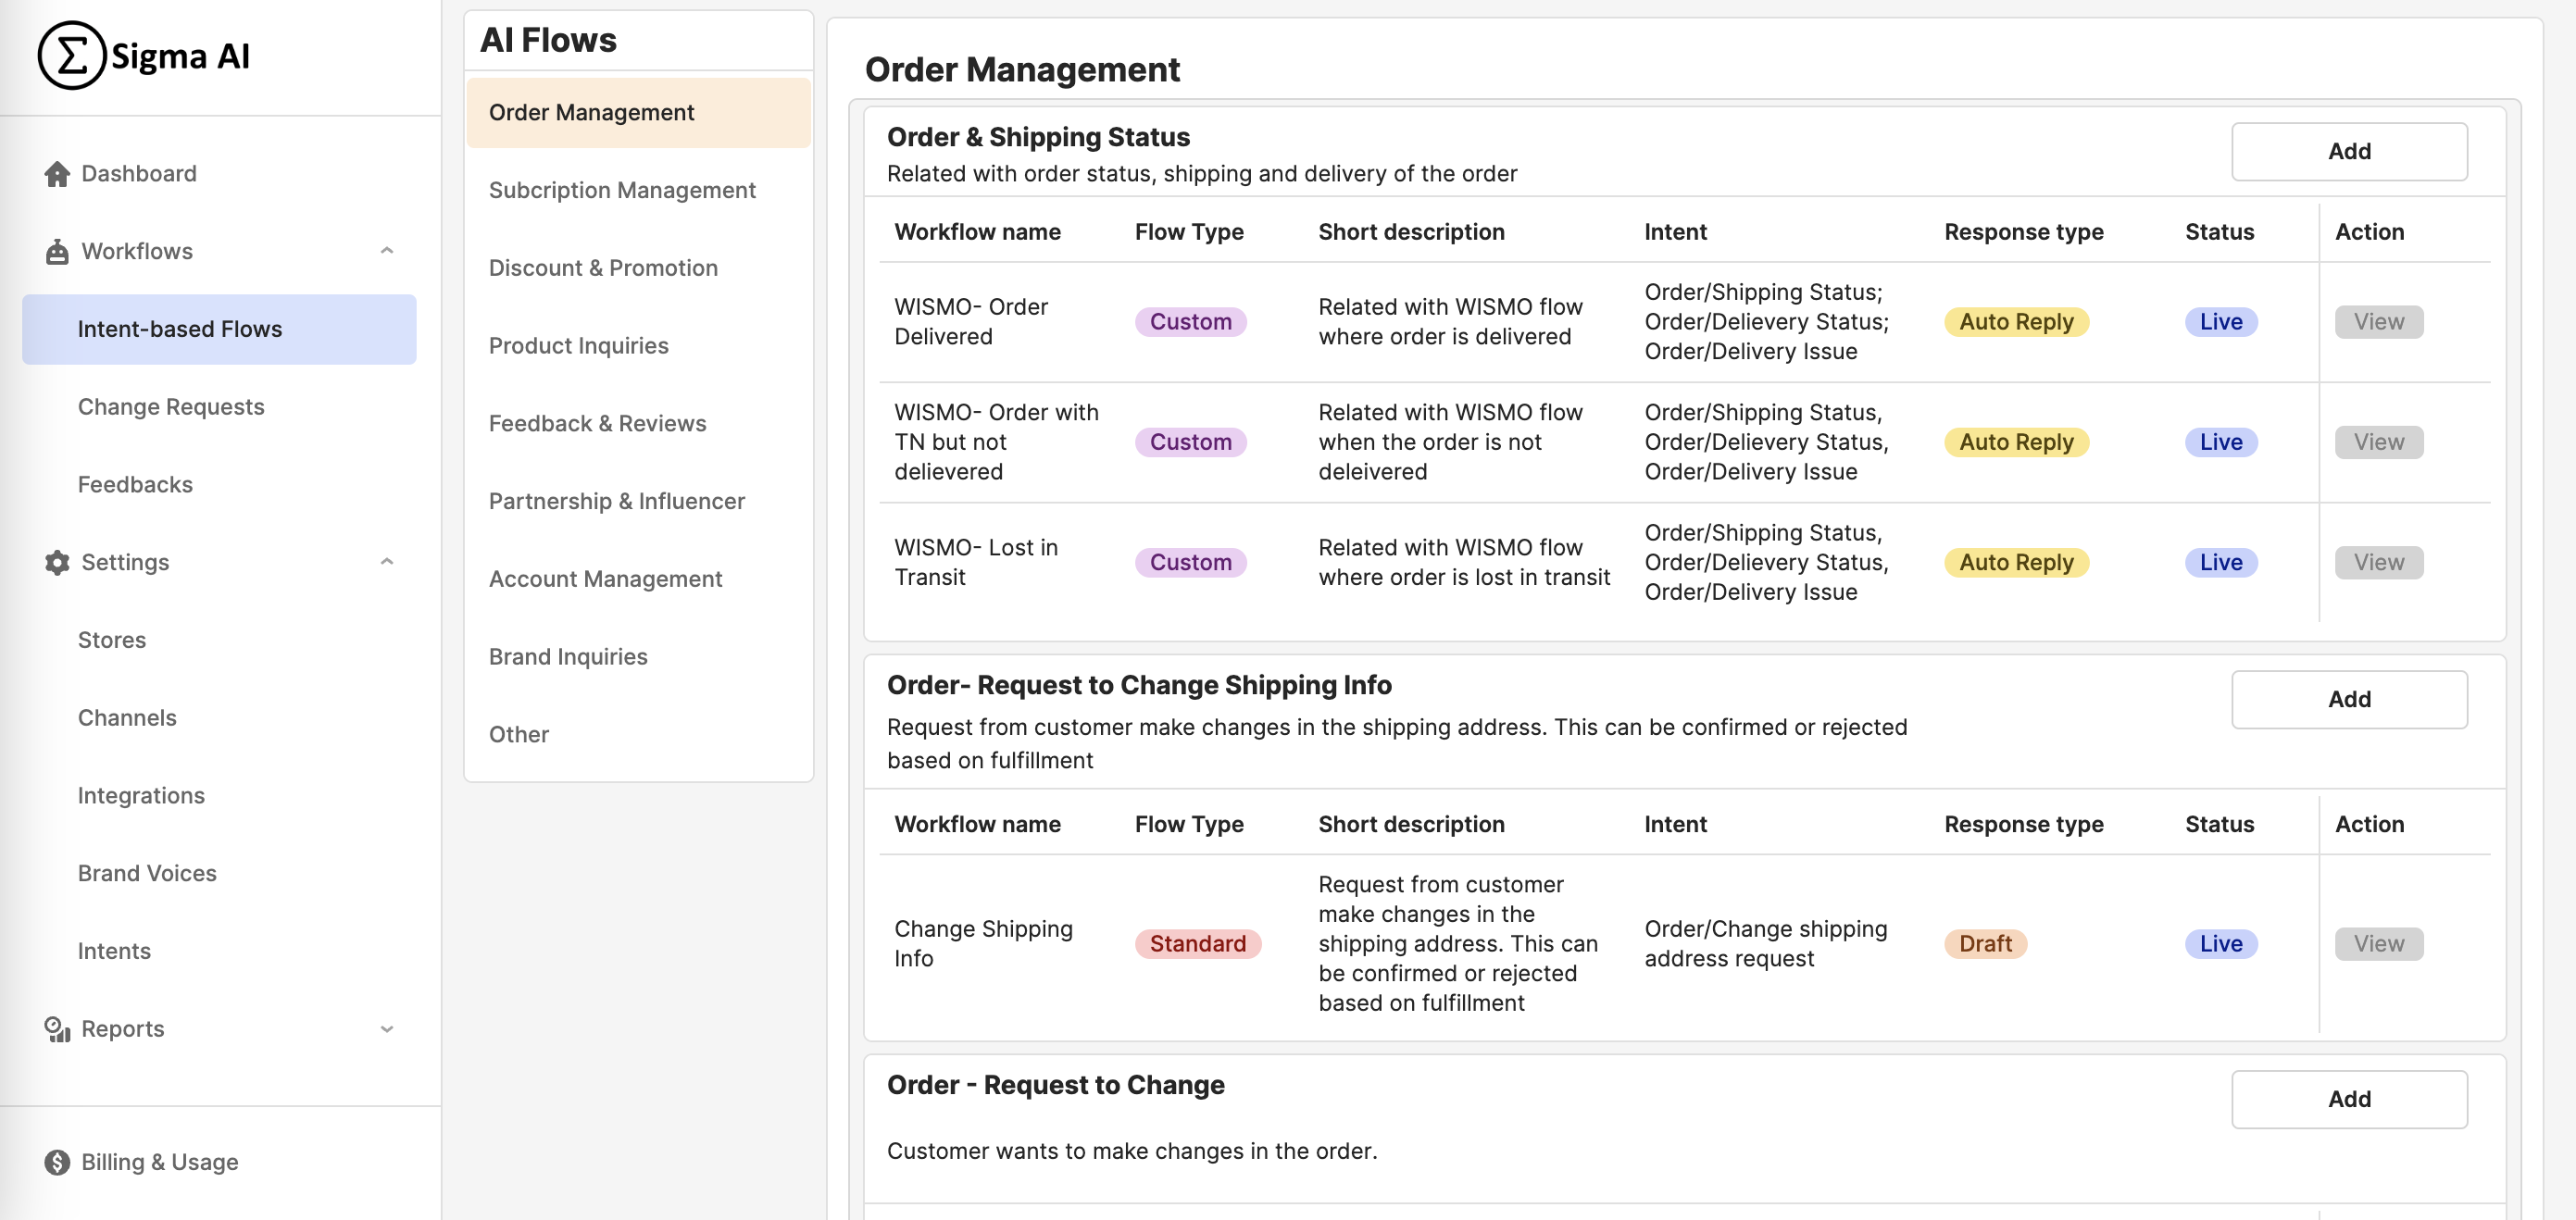
Task: Add workflow to Order - Request to Change
Action: pos(2348,1099)
